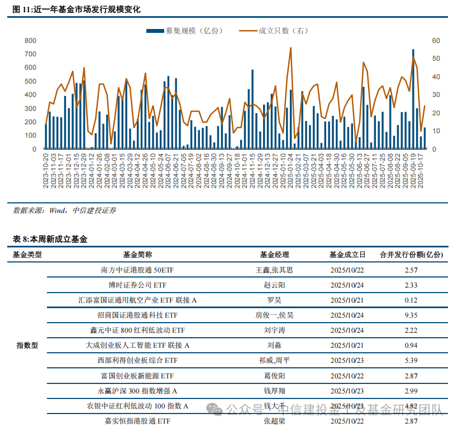Click date 2025/10/21 in 汇添富国证通用航空 row
The image size is (458, 428).
point(347,300)
